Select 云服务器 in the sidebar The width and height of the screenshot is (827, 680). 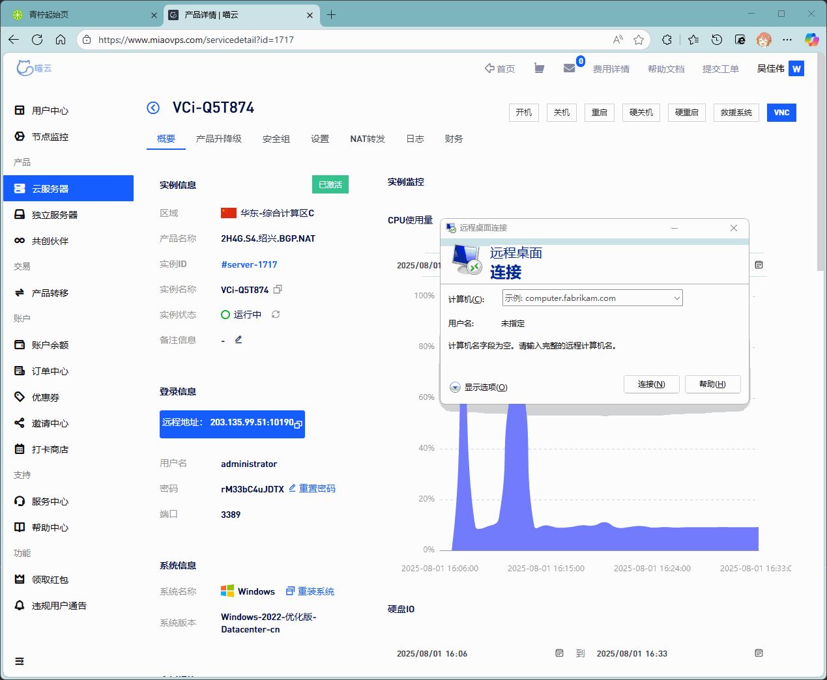(x=68, y=189)
